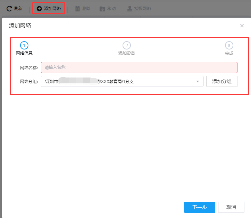Screen dimensions: 251x218
Task: Click the folder icon for 移动
Action: pos(102,9)
